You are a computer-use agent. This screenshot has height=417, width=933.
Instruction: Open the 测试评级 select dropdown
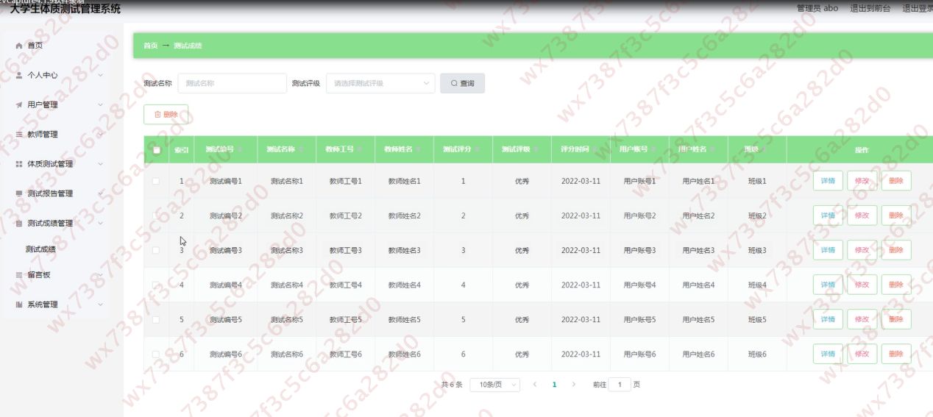click(380, 84)
